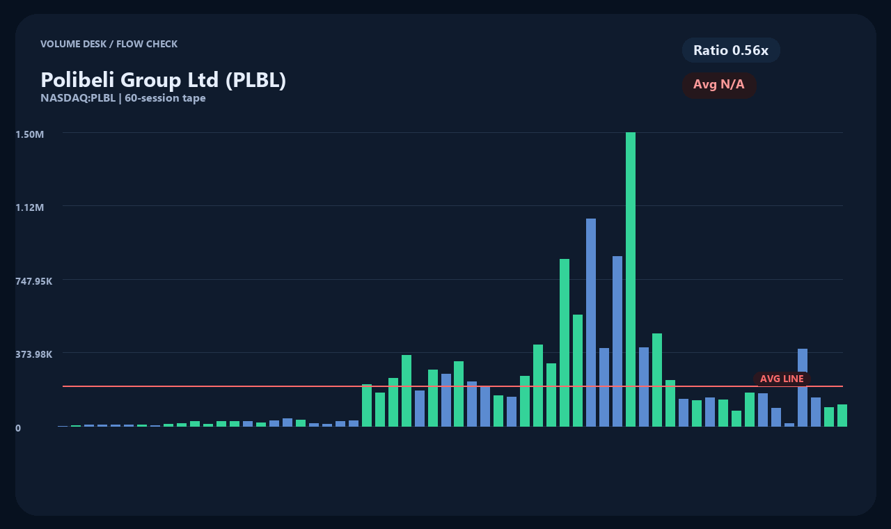This screenshot has height=529, width=891.
Task: Click the Polibeli Group Ltd (PLBL) title
Action: pyautogui.click(x=164, y=80)
